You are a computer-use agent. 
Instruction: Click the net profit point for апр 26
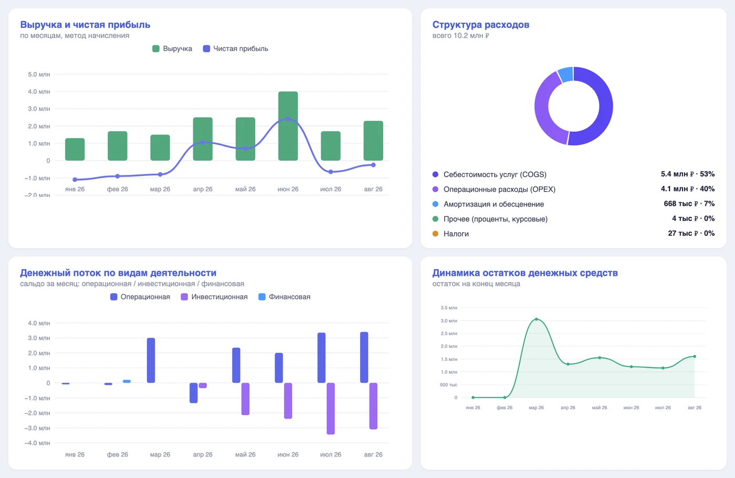click(x=203, y=142)
